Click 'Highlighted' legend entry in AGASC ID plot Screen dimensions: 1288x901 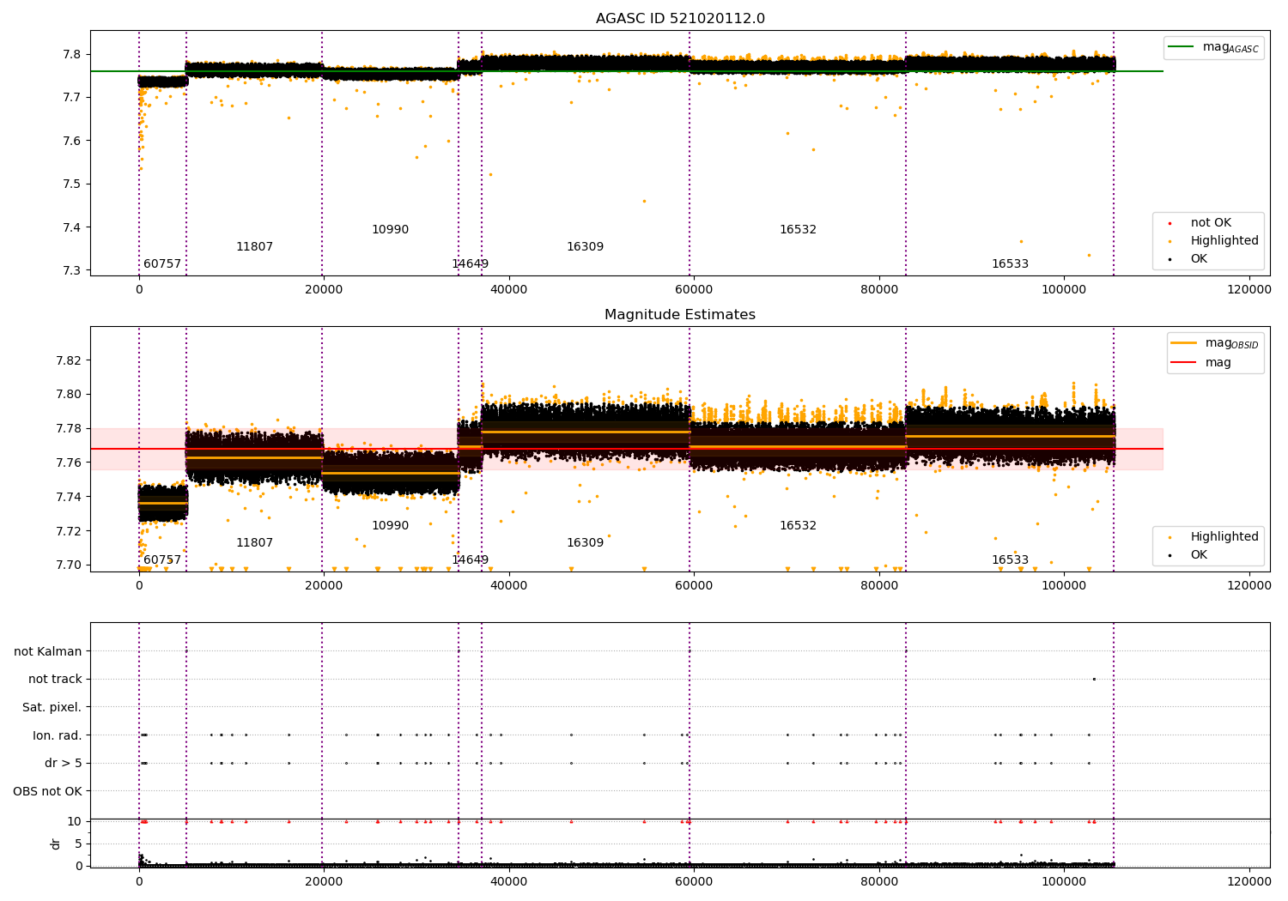coord(1212,241)
